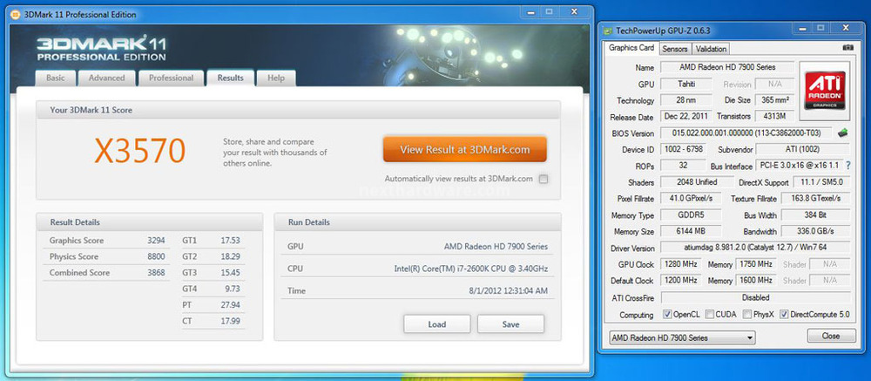Click the Shaders 2048 Unified field

pyautogui.click(x=697, y=182)
